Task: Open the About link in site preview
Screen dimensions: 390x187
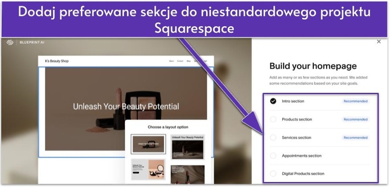Action: click(x=172, y=61)
